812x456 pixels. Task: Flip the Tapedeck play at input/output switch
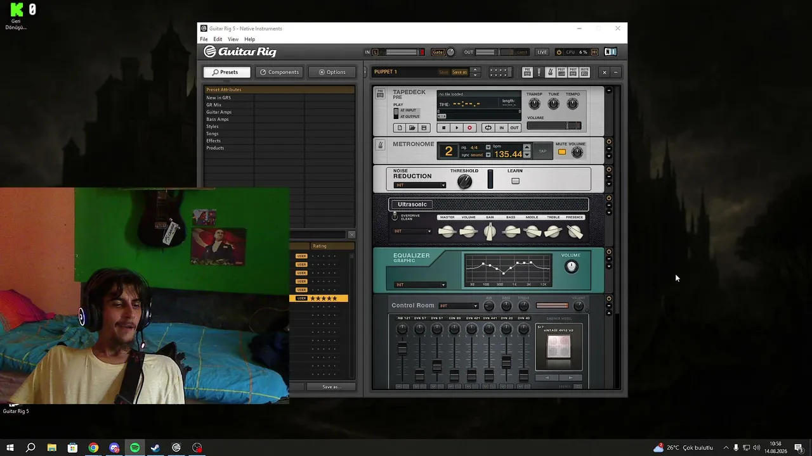pyautogui.click(x=396, y=113)
